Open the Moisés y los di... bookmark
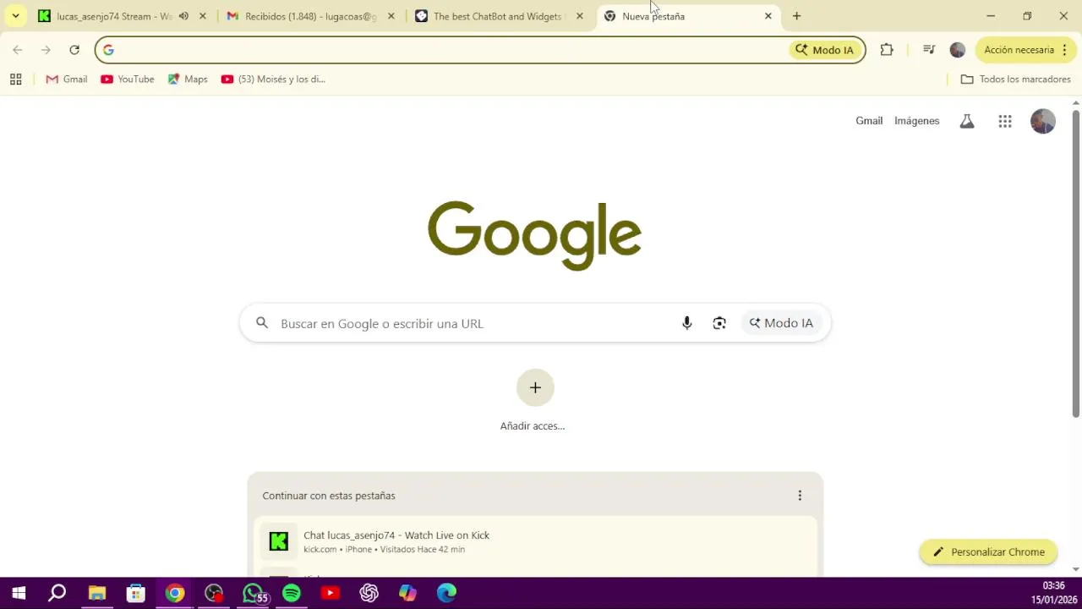Image resolution: width=1082 pixels, height=609 pixels. click(x=273, y=80)
